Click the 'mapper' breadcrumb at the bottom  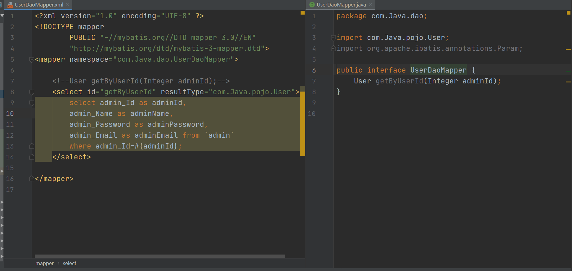tap(44, 263)
